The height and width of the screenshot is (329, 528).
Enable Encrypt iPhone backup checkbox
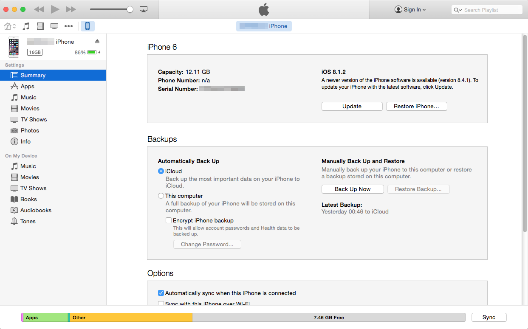pos(169,220)
